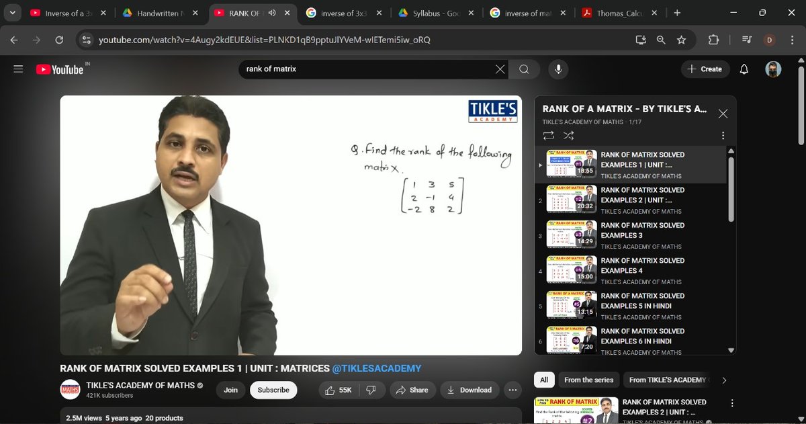Play SOLVED EXAMPLES 5 IN HINDI
Screen dimensions: 806x424
[631, 306]
